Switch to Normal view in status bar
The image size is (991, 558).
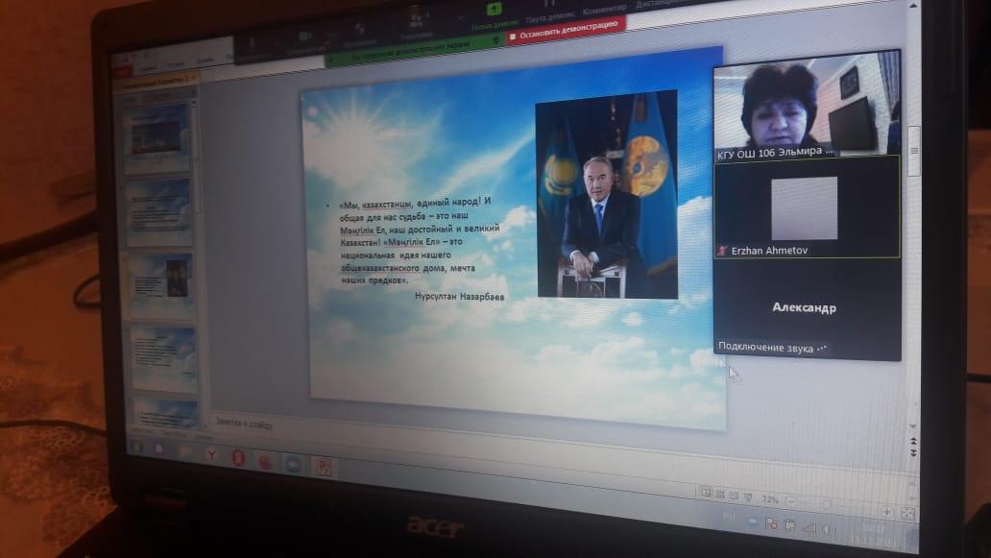(706, 493)
